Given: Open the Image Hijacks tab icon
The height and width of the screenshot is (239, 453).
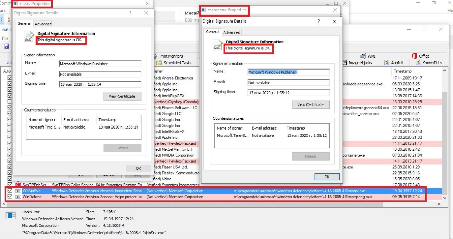Looking at the screenshot, I should 345,63.
